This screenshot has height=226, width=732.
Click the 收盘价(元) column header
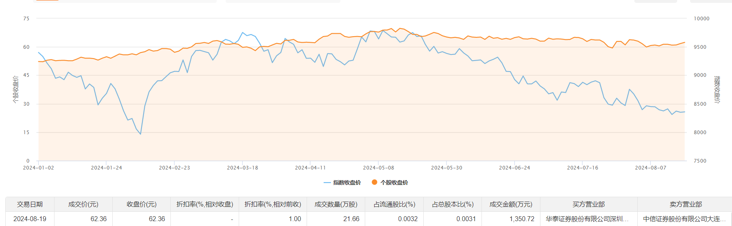coord(142,204)
